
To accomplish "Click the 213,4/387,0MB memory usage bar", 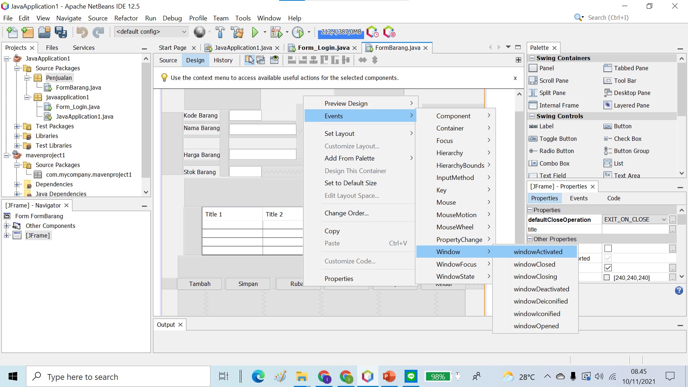I will (340, 32).
